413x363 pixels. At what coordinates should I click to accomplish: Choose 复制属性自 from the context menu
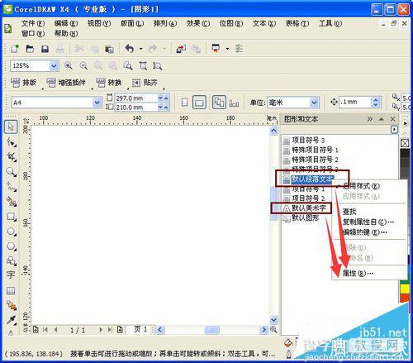[x=368, y=222]
